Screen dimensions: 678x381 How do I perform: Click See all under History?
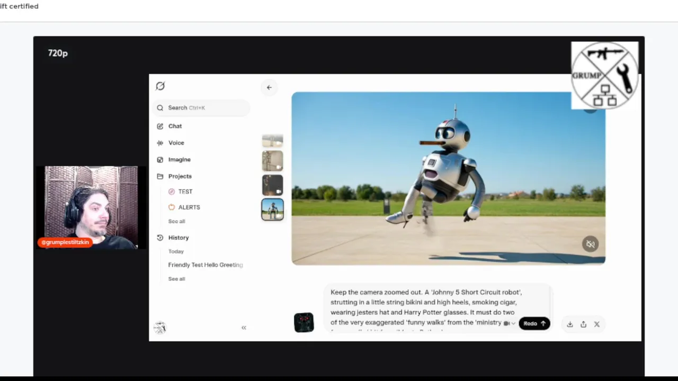(176, 279)
